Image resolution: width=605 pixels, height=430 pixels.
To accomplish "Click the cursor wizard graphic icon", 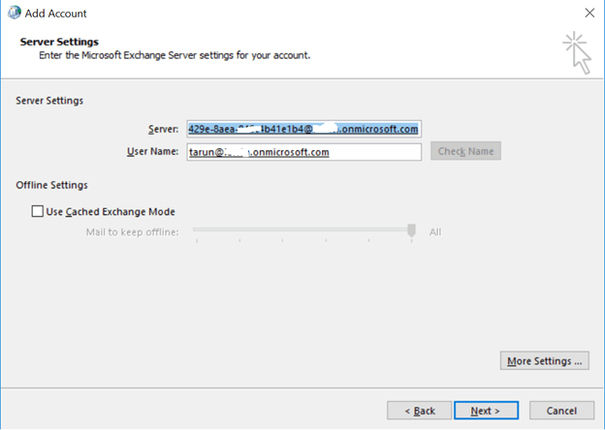I will coord(577,53).
